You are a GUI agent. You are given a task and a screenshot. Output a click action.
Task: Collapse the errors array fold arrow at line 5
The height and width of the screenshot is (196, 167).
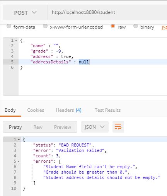(x=19, y=161)
